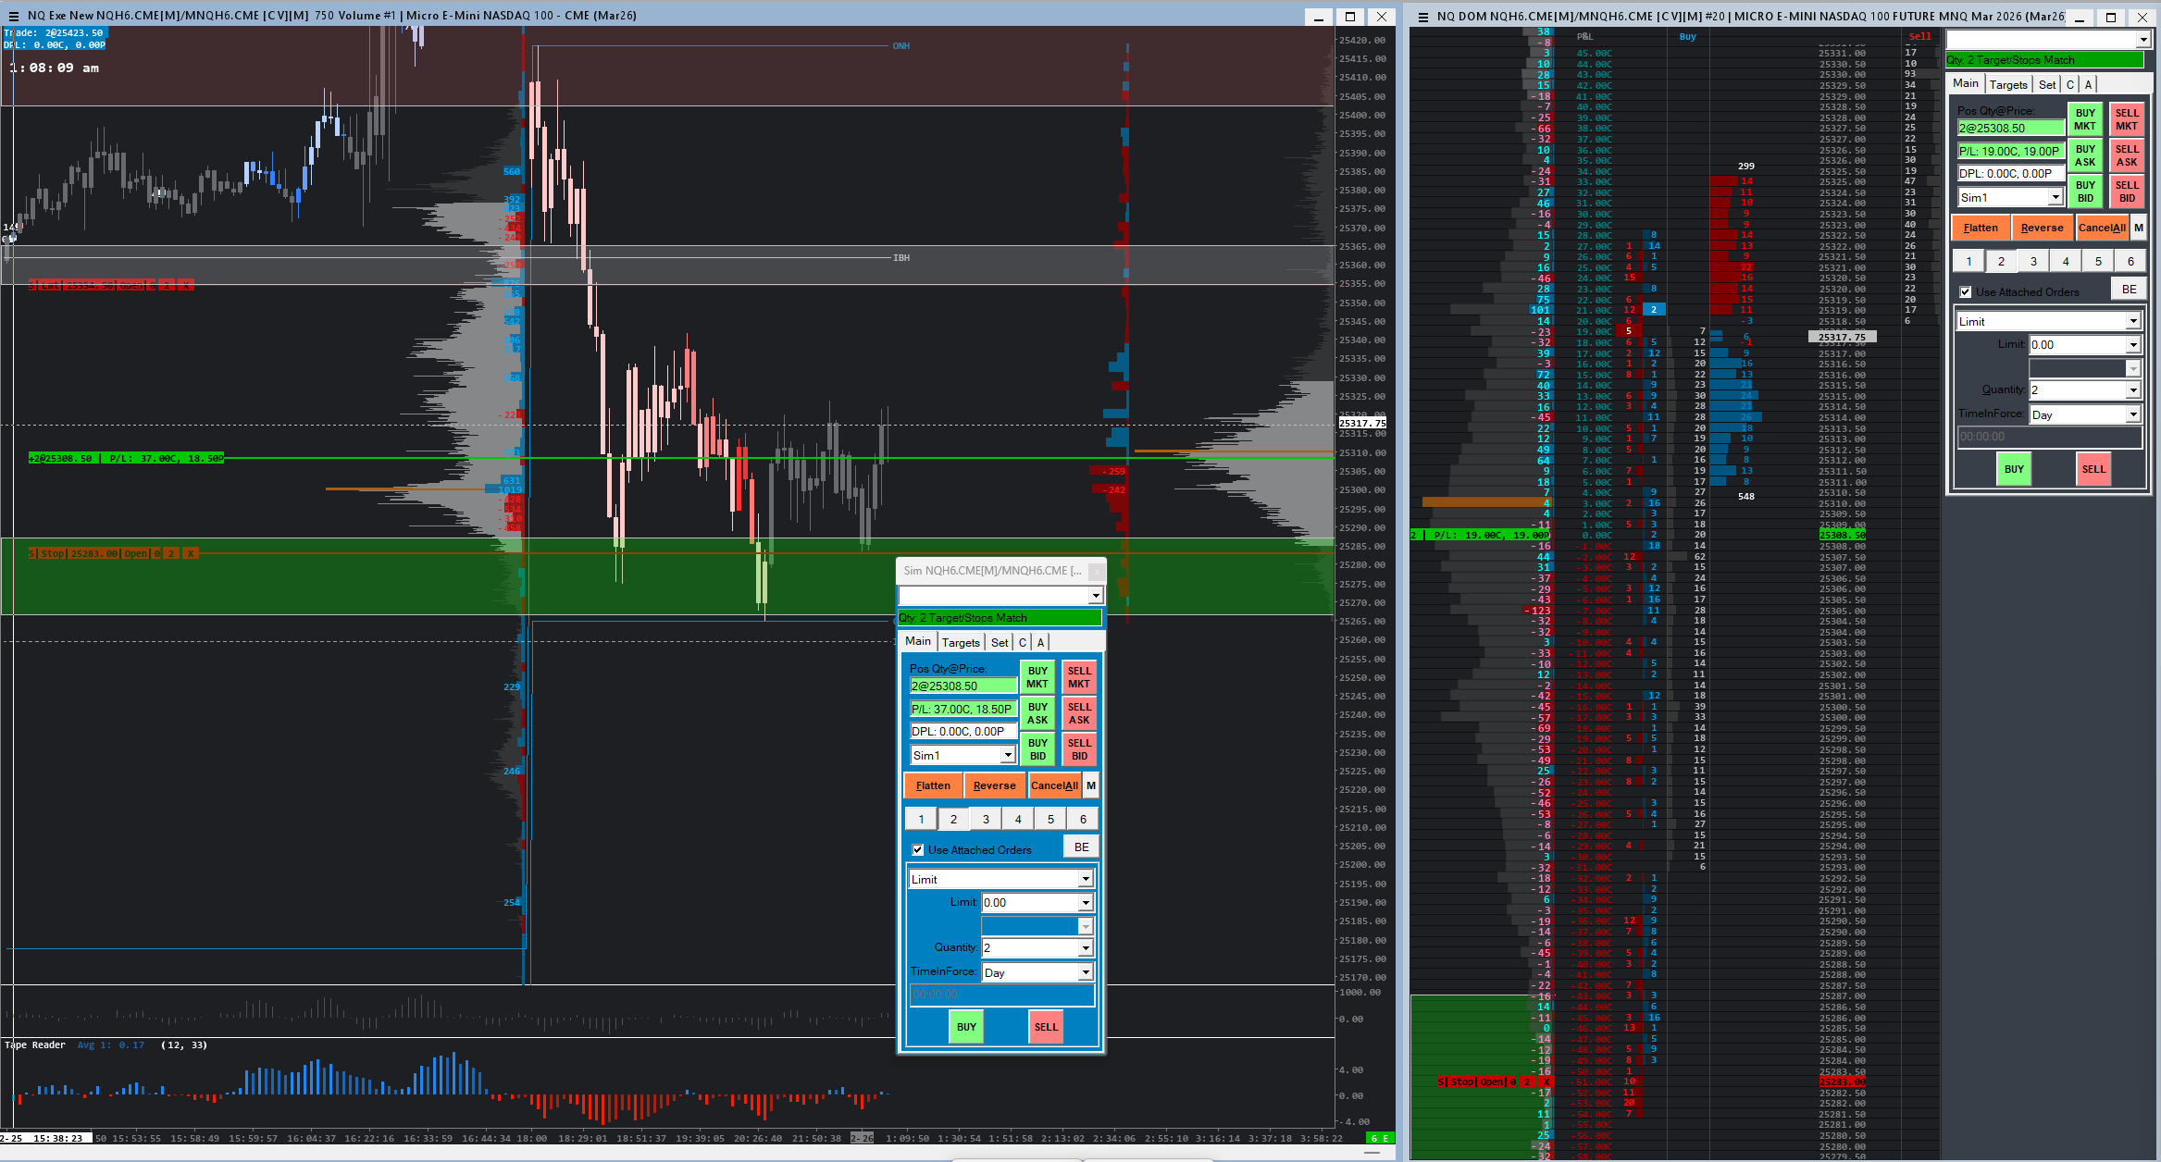Viewport: 2161px width, 1162px height.
Task: Select quantity preset 3 in the floating trade window
Action: coord(986,819)
